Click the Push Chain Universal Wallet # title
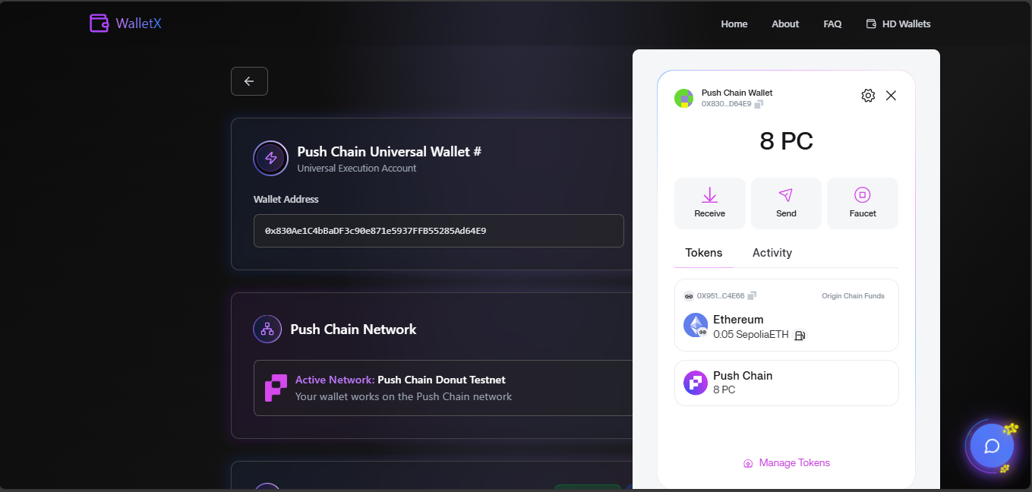The height and width of the screenshot is (492, 1032). pyautogui.click(x=390, y=152)
